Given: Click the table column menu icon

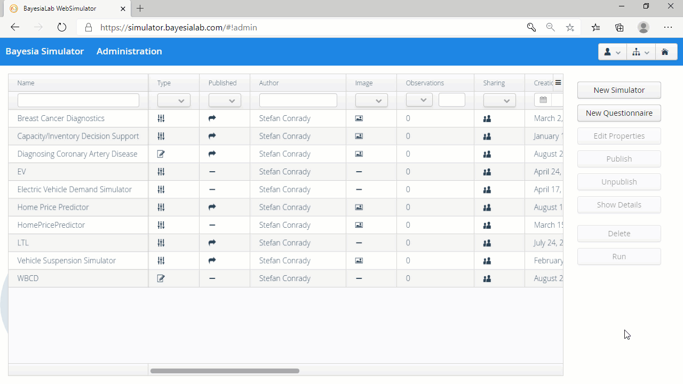Looking at the screenshot, I should [558, 83].
